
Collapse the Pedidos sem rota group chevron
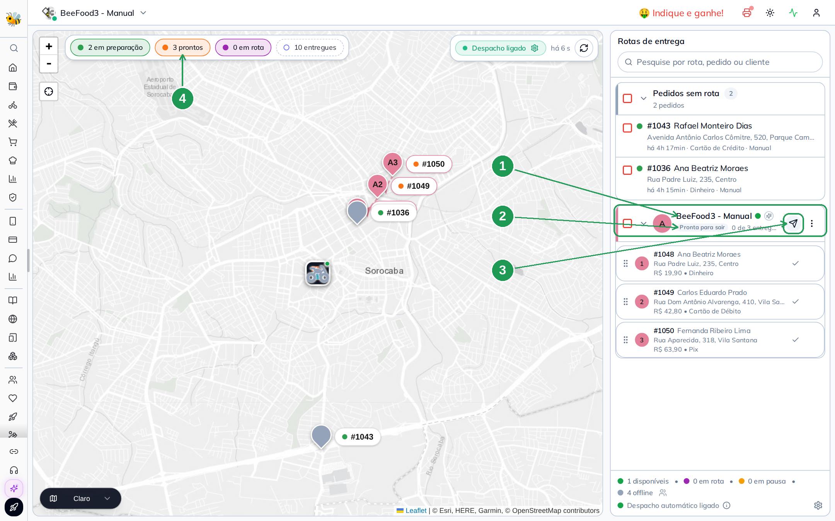tap(644, 98)
